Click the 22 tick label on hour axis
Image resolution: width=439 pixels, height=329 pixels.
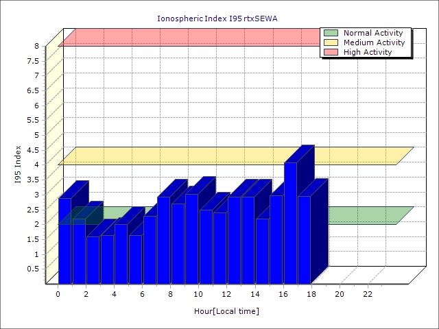coord(367,294)
